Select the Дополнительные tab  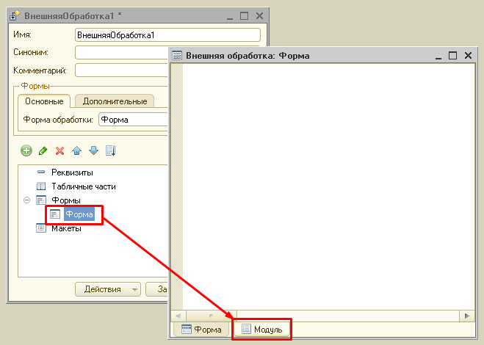(x=115, y=101)
